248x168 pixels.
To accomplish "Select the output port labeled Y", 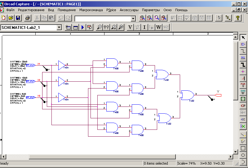I will point(218,95).
